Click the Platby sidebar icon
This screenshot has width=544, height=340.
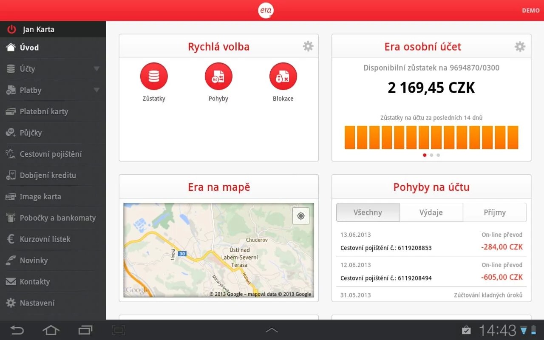pyautogui.click(x=11, y=90)
